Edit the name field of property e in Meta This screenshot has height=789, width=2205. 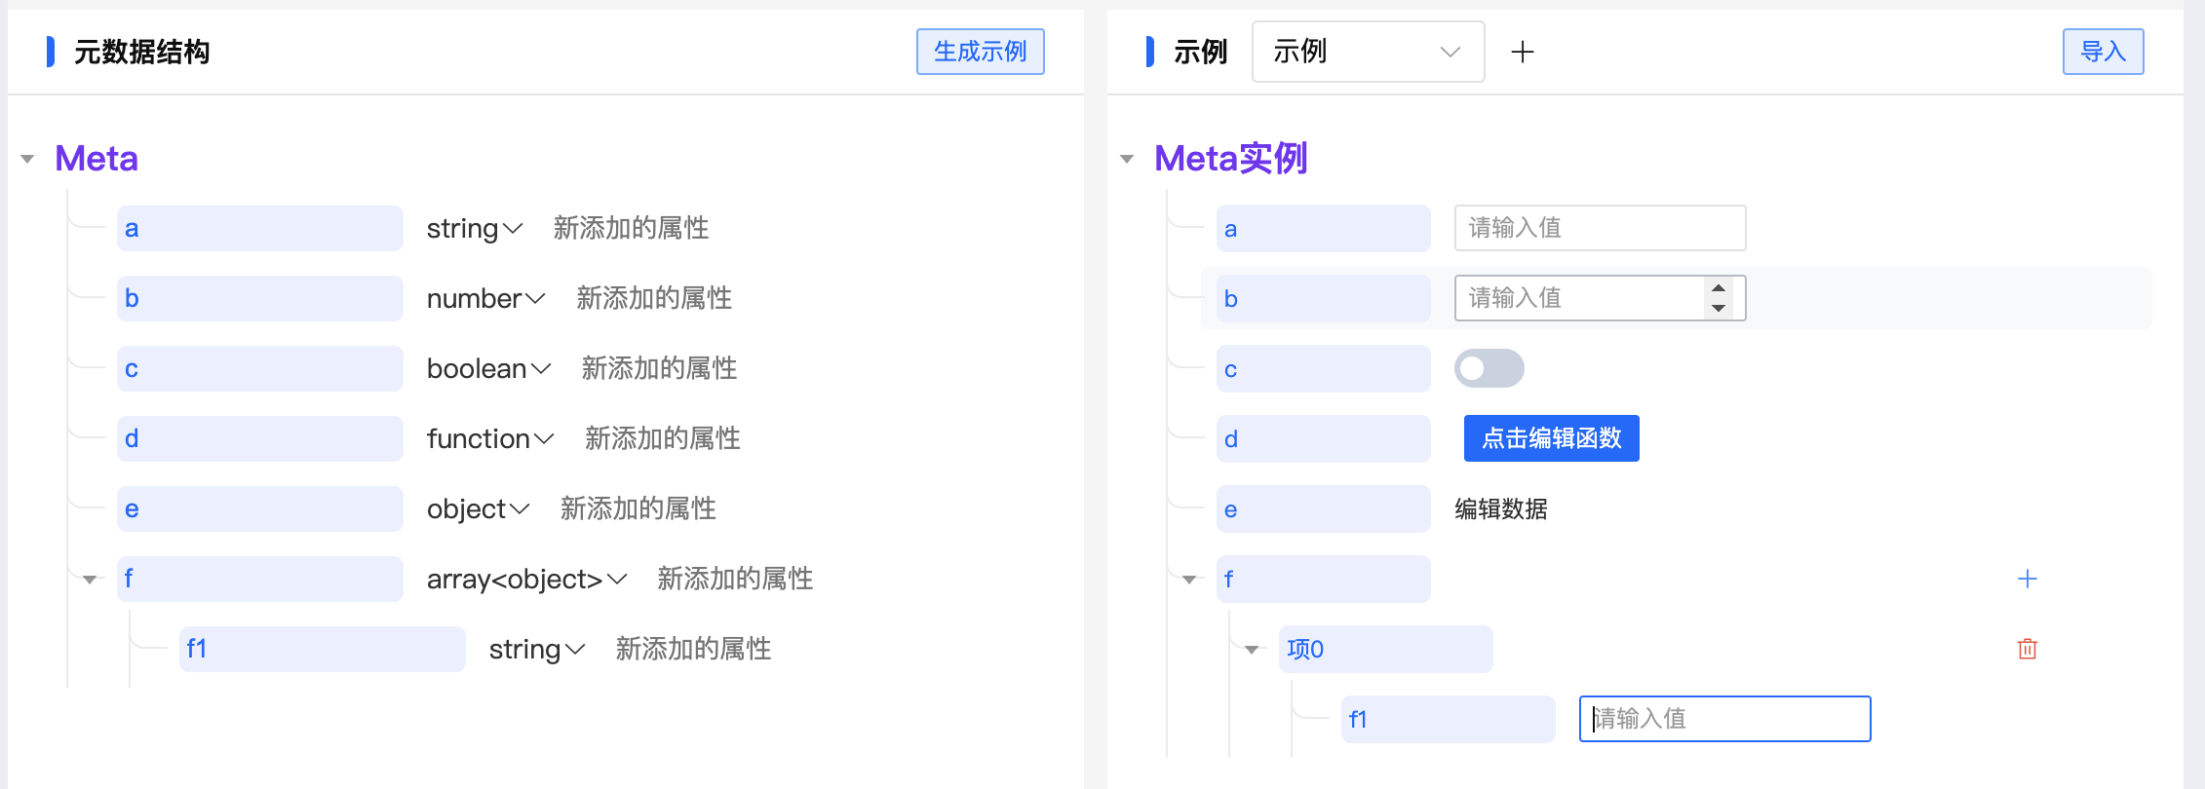[259, 509]
